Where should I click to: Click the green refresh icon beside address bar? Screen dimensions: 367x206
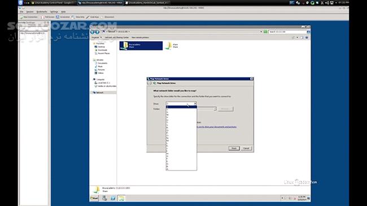click(265, 32)
